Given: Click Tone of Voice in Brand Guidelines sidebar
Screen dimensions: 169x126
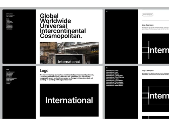Looking at the screenshot, I should pyautogui.click(x=10, y=23).
